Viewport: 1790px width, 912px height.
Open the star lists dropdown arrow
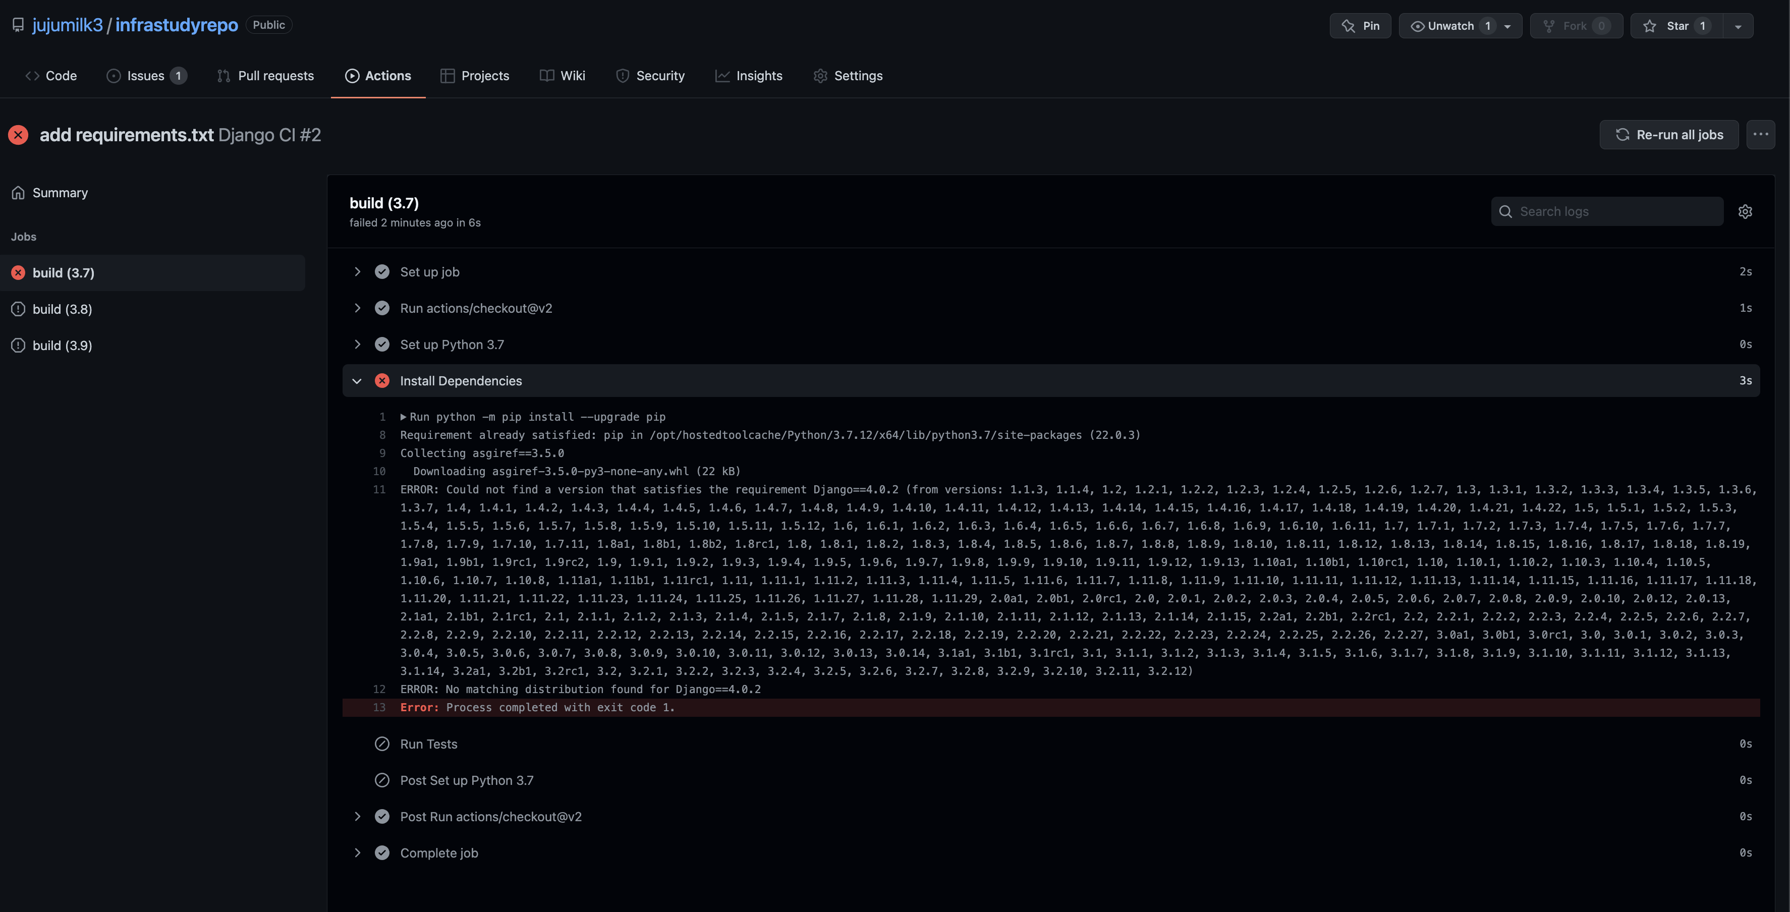click(1737, 26)
